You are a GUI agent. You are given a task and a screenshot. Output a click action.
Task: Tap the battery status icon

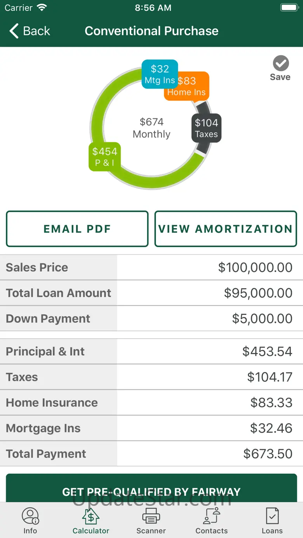point(289,8)
